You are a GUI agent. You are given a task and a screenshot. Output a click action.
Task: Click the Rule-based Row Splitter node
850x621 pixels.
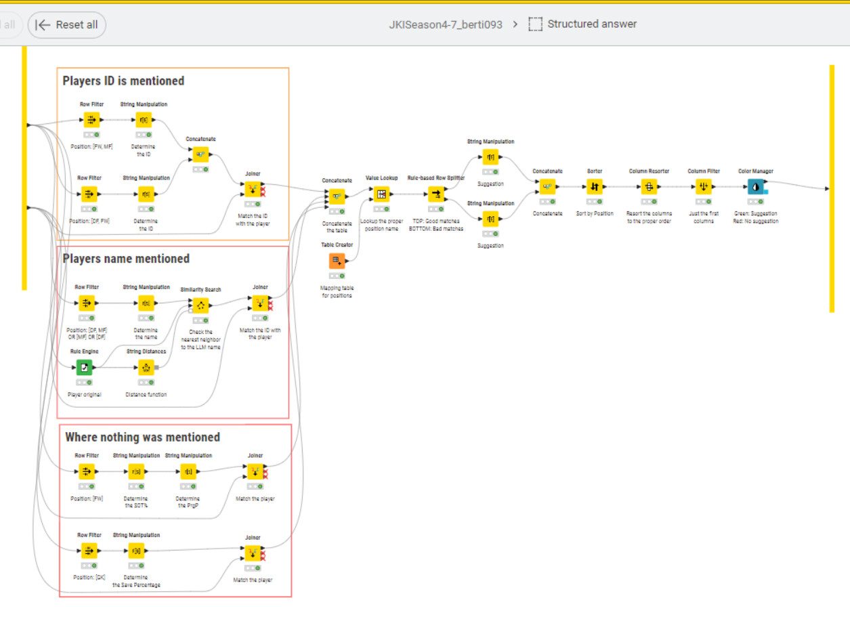coord(435,194)
